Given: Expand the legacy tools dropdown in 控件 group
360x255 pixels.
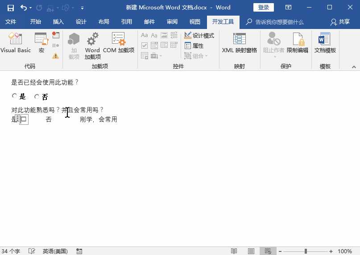Looking at the screenshot, I should pyautogui.click(x=156, y=56).
